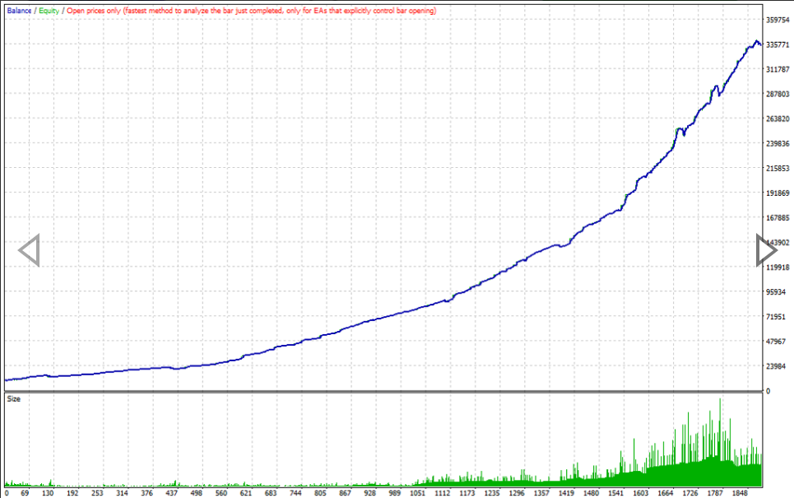
Task: Select the 1357 x-axis label
Action: tap(542, 493)
